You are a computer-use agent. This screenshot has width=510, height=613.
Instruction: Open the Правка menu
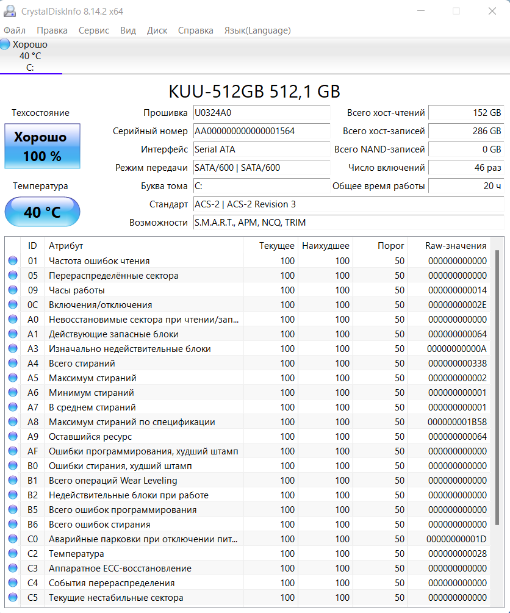coord(52,30)
